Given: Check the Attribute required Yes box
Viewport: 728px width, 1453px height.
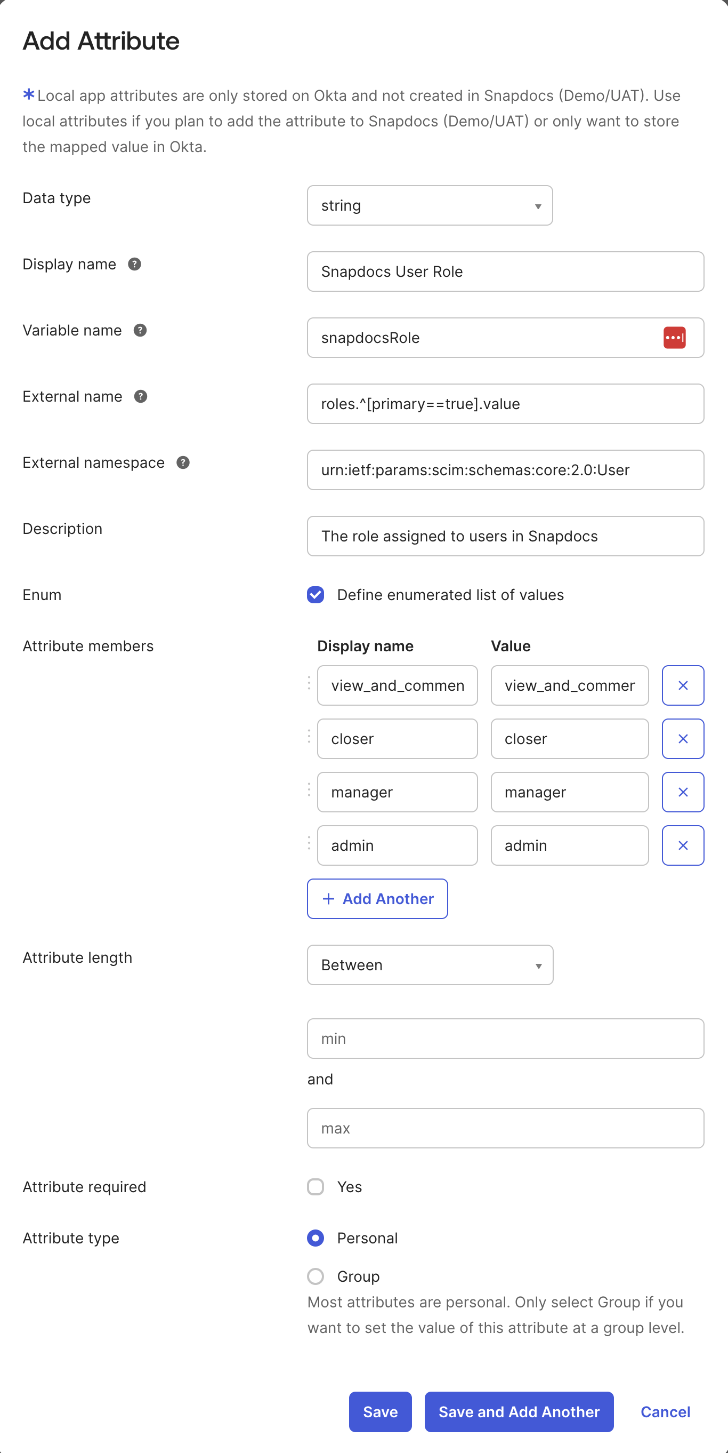Looking at the screenshot, I should coord(316,1187).
